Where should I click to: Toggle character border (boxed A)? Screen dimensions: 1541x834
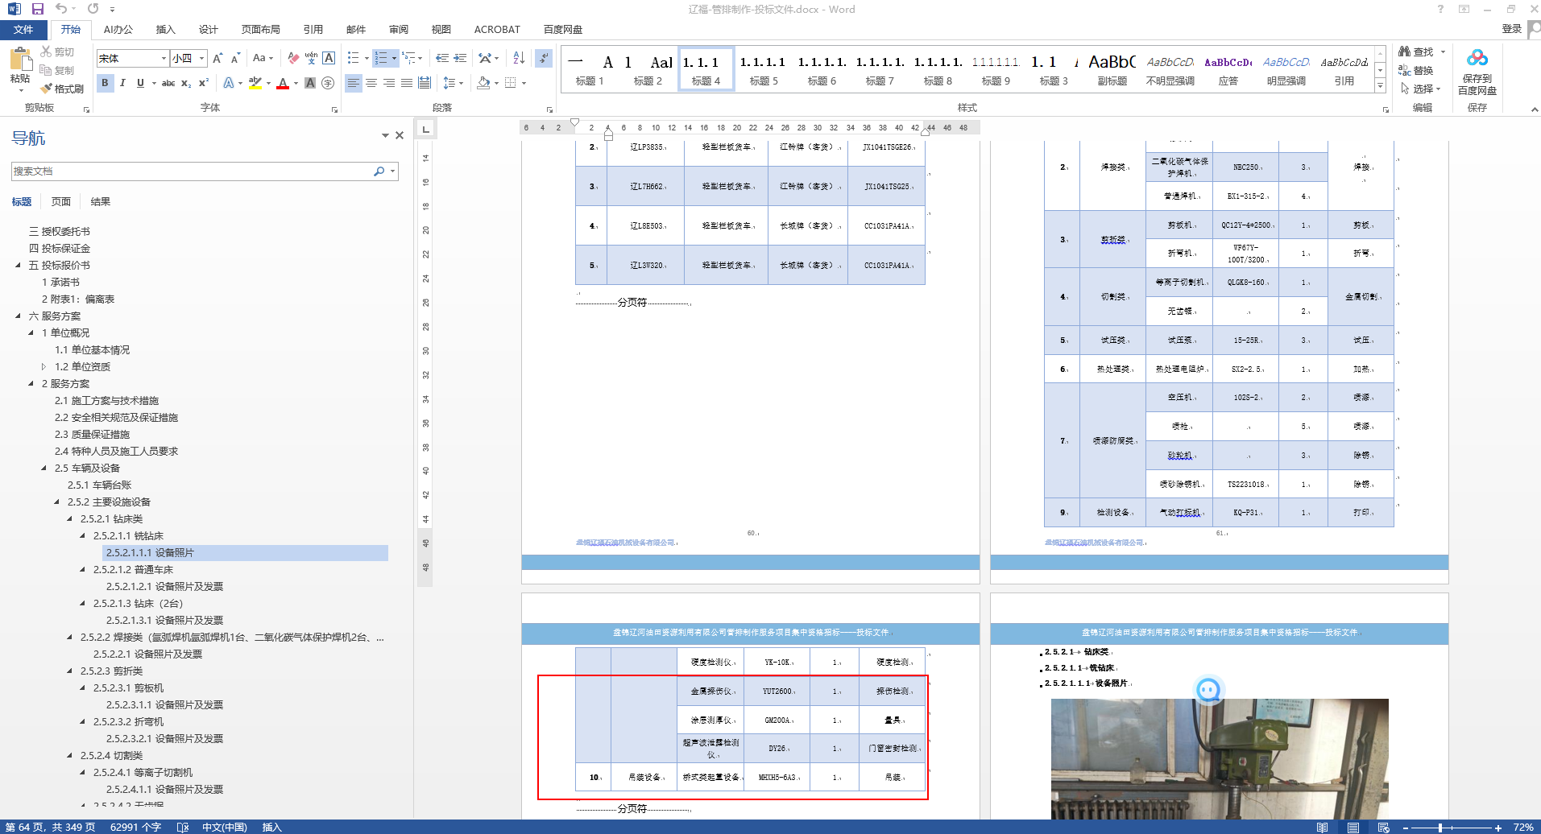coord(329,58)
